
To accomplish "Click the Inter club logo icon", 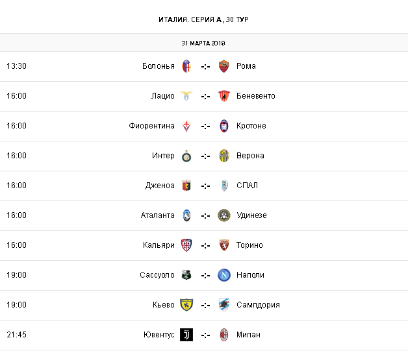I will pos(186,156).
